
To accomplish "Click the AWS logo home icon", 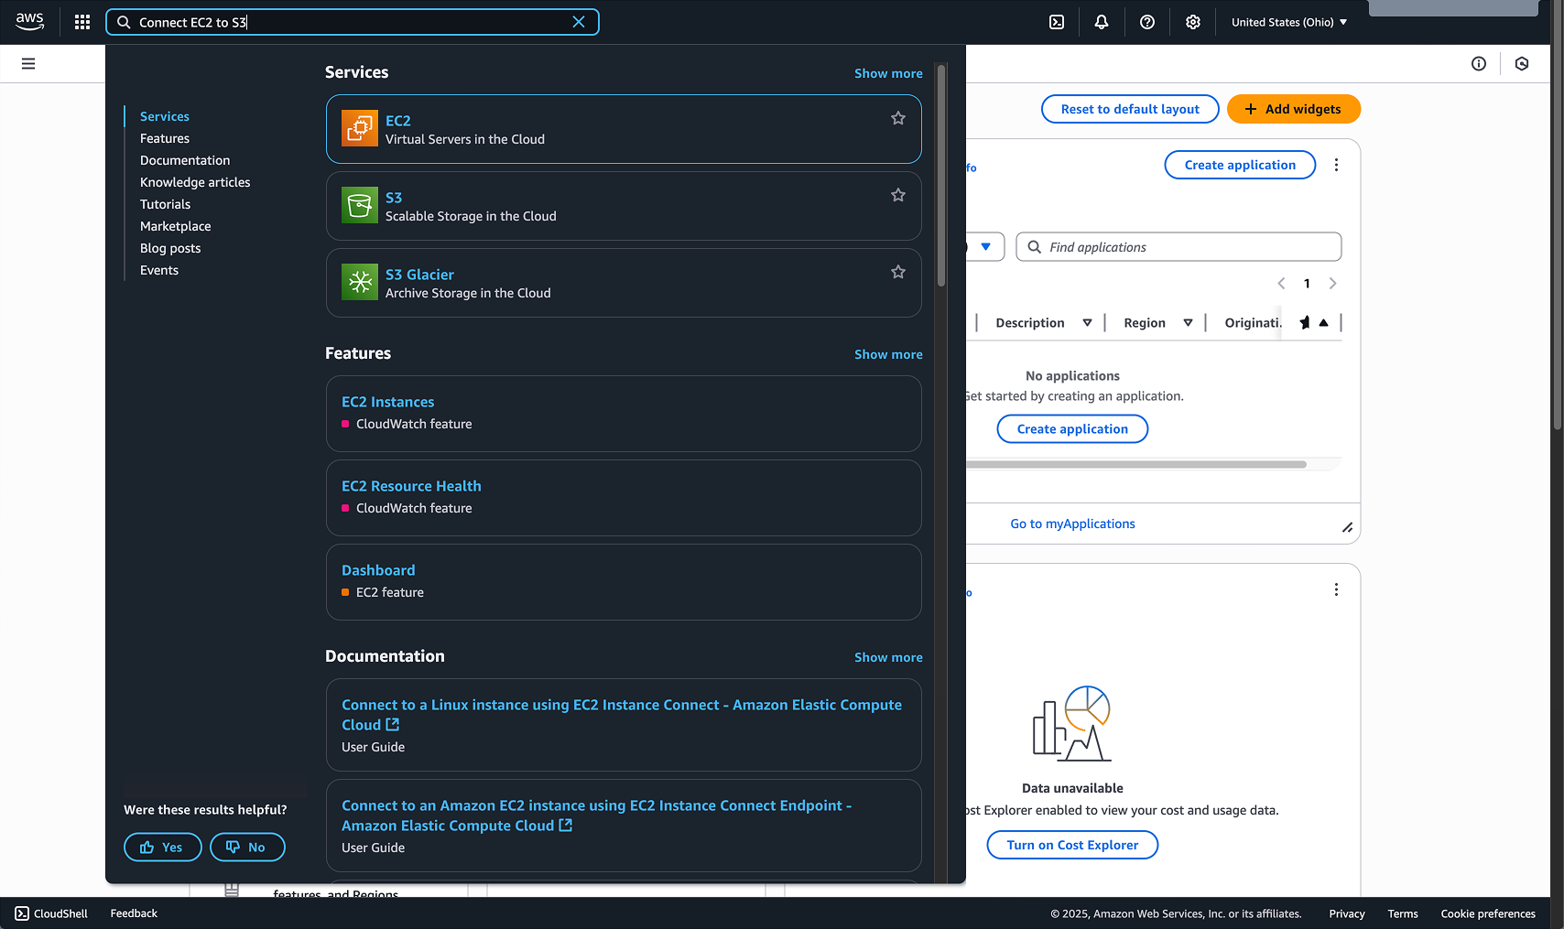I will coord(29,22).
